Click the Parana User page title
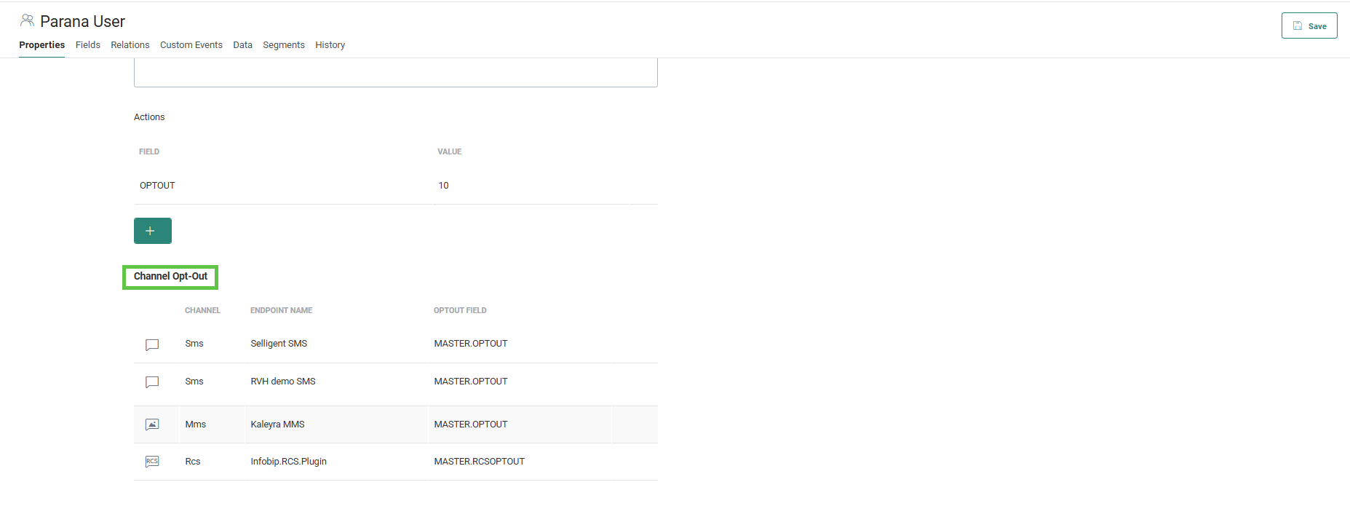This screenshot has width=1350, height=525. 82,21
